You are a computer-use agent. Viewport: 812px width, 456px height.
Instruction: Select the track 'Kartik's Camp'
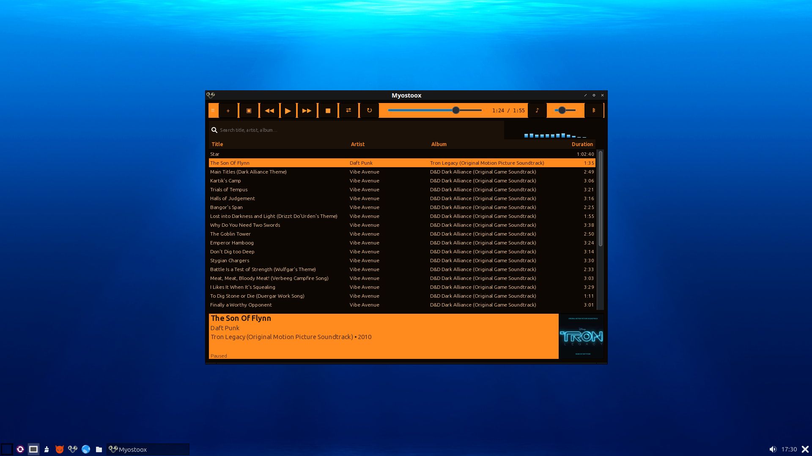(402, 181)
